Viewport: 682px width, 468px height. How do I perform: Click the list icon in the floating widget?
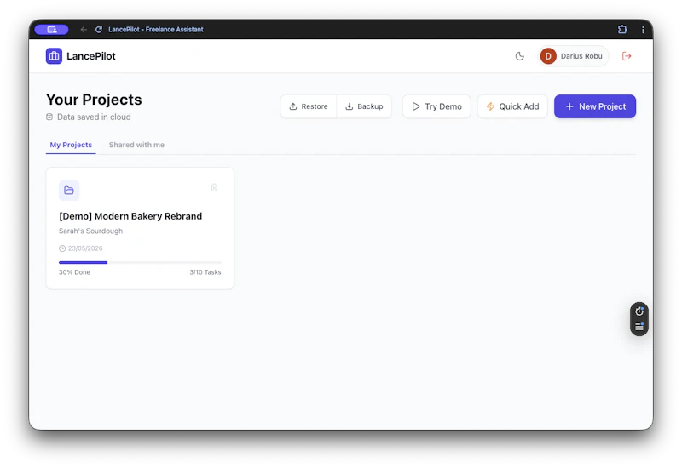tap(639, 327)
